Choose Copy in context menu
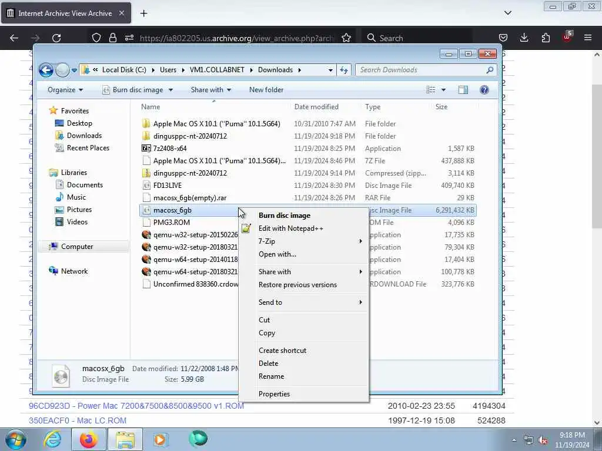 click(267, 333)
